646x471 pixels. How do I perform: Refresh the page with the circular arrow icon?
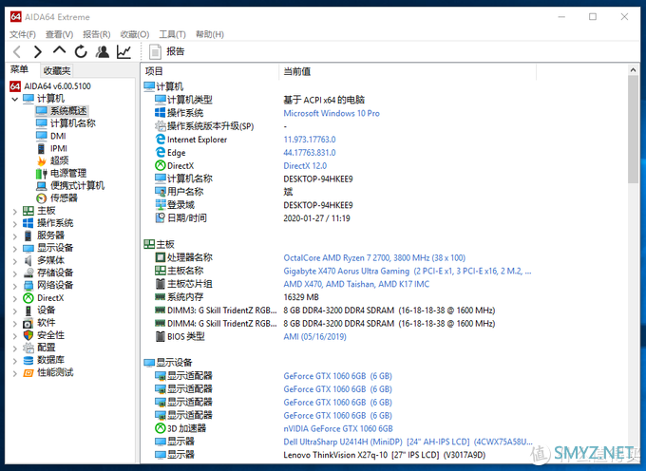coord(81,51)
